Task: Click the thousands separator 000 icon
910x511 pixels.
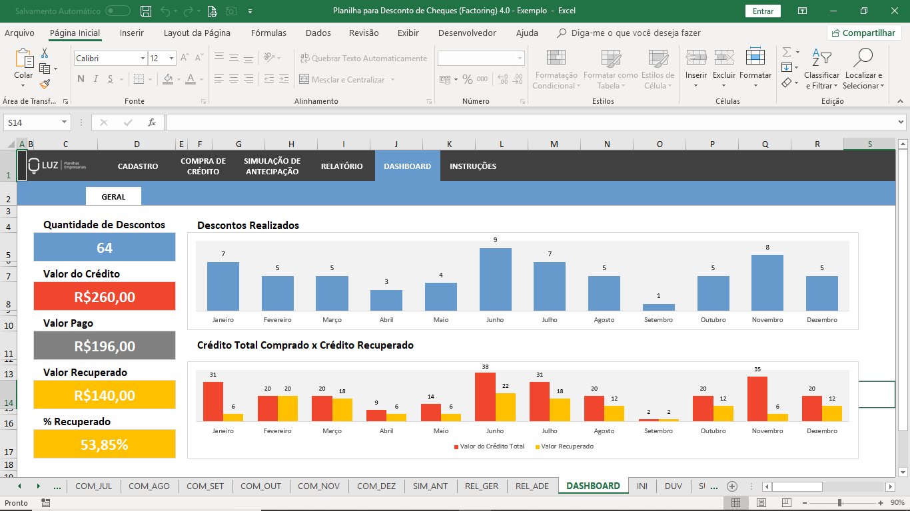Action: tap(484, 79)
